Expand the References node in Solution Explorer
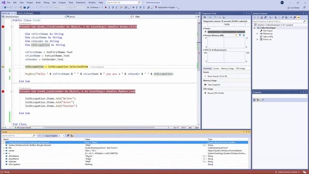This screenshot has height=174, width=309. tap(257, 34)
